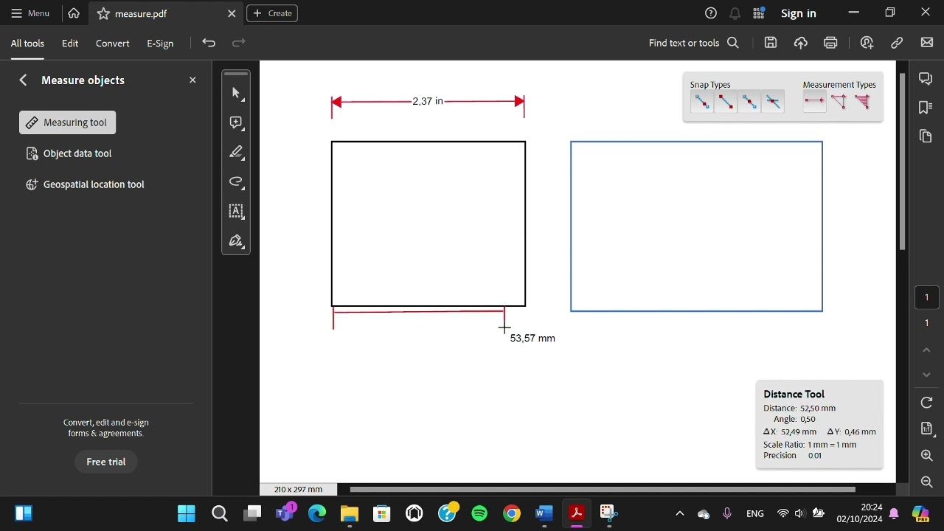The image size is (944, 531).
Task: Share the file with others icon
Action: [x=867, y=43]
